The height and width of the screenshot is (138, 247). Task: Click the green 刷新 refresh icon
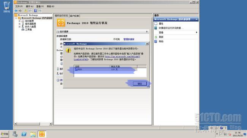(156, 37)
